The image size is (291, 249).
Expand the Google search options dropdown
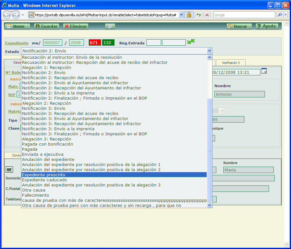click(285, 15)
